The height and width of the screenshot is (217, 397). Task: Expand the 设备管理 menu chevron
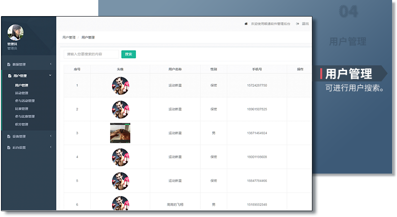[50, 136]
